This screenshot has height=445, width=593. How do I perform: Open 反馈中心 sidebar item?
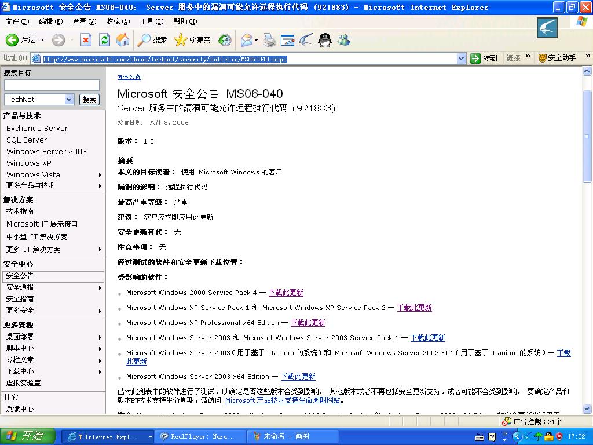click(x=20, y=409)
